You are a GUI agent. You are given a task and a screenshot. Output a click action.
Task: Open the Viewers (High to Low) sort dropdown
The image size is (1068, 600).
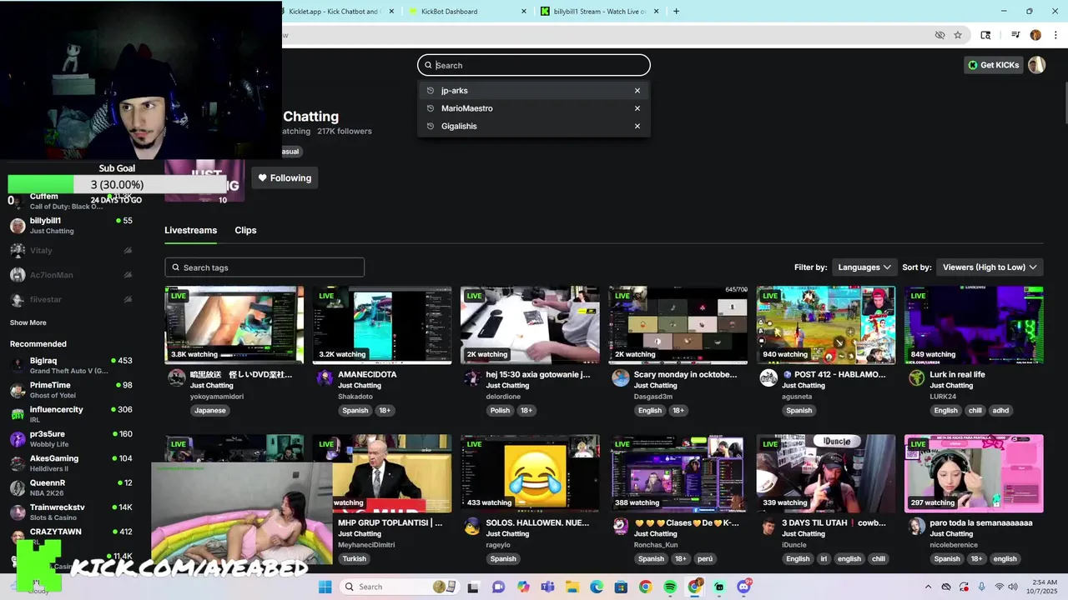point(990,267)
